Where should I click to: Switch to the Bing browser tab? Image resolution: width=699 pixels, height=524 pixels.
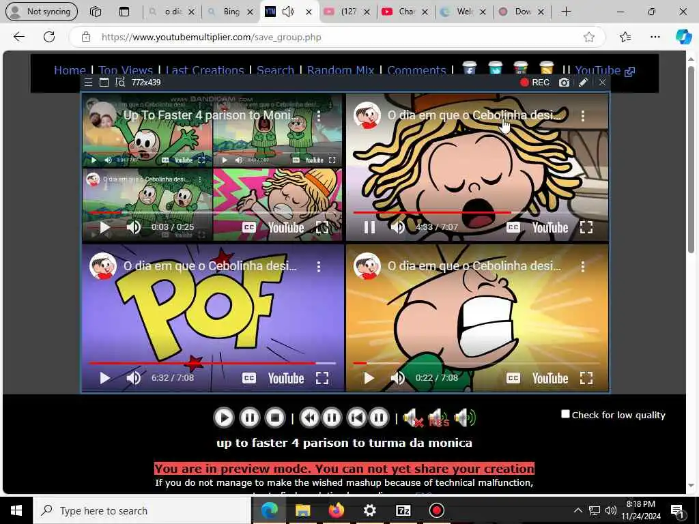[x=231, y=12]
